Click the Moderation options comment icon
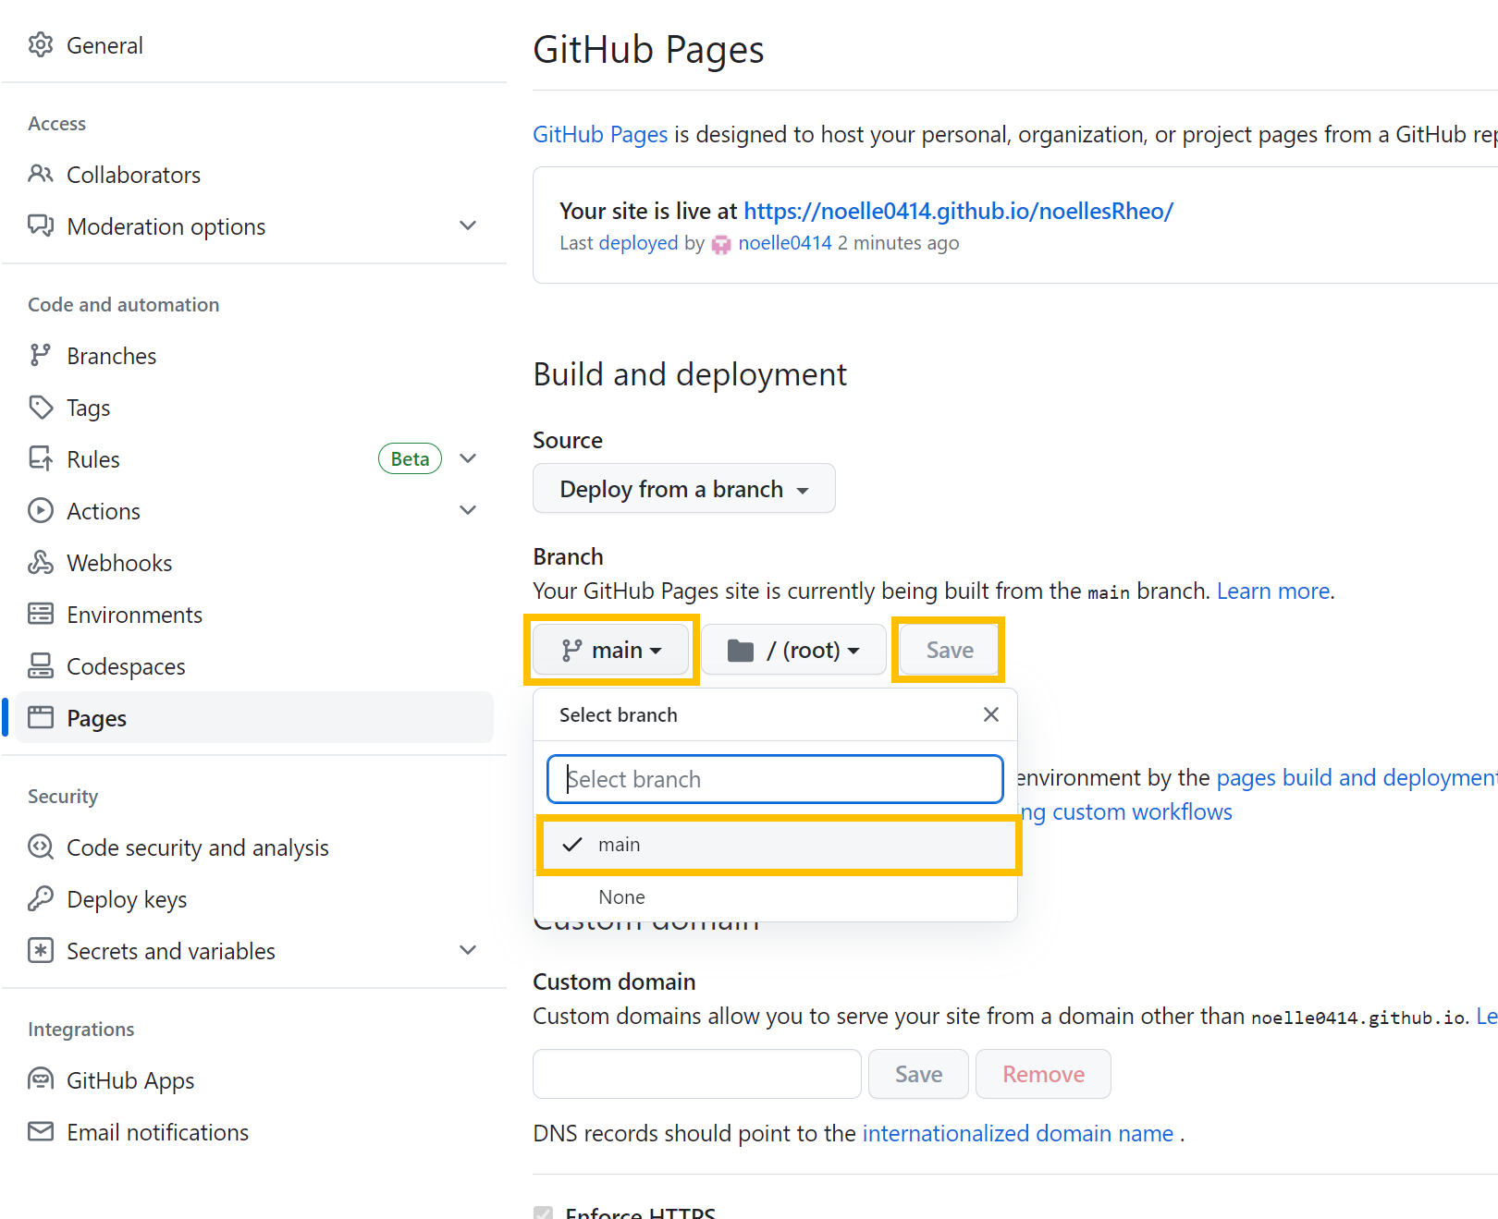Image resolution: width=1498 pixels, height=1219 pixels. tap(41, 226)
